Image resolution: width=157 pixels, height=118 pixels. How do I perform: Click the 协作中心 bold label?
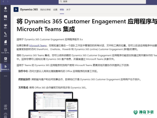tap(23, 71)
